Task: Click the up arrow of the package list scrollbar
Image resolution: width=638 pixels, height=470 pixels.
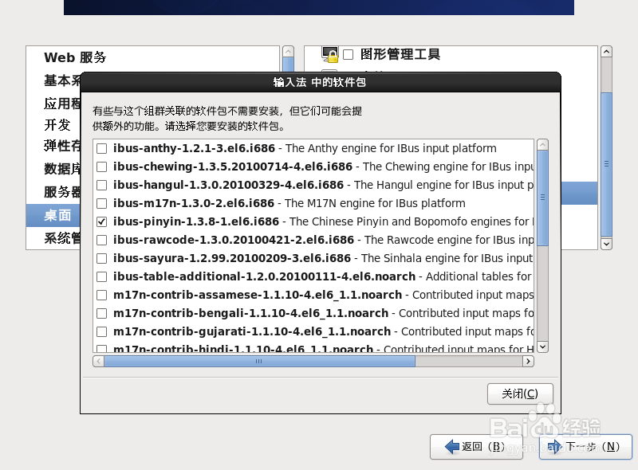Action: [543, 145]
